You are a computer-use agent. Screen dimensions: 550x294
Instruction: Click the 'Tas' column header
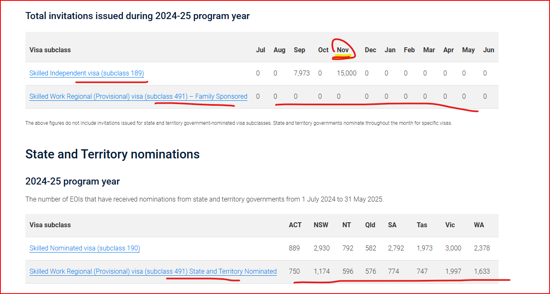point(422,225)
